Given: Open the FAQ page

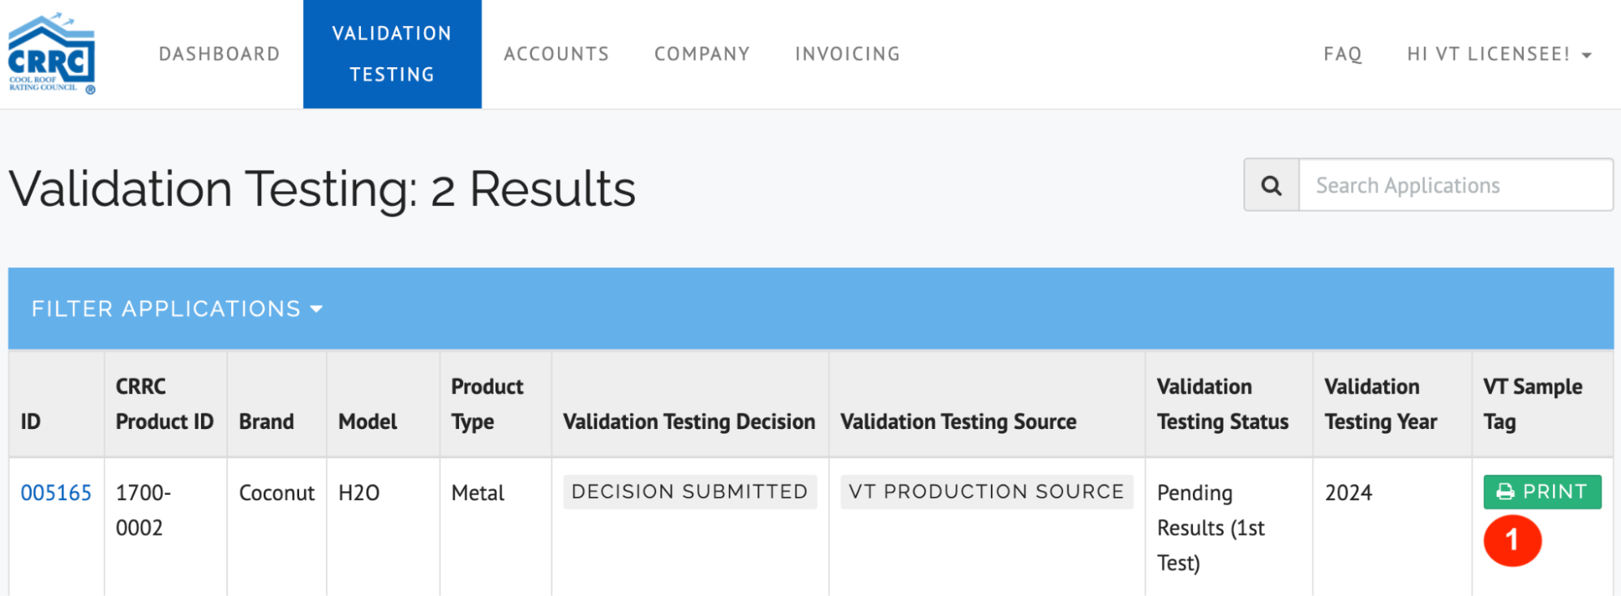Looking at the screenshot, I should [1343, 54].
